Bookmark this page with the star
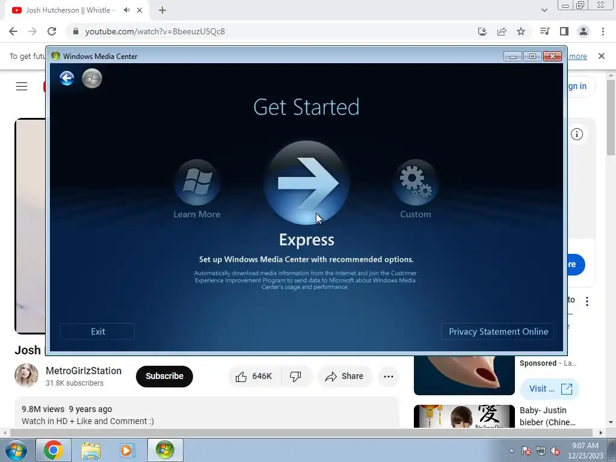616x462 pixels. (521, 31)
